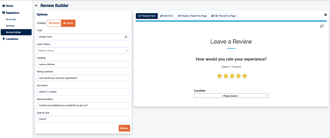Select the second rating star
Image resolution: width=330 pixels, height=138 pixels.
[x=226, y=76]
